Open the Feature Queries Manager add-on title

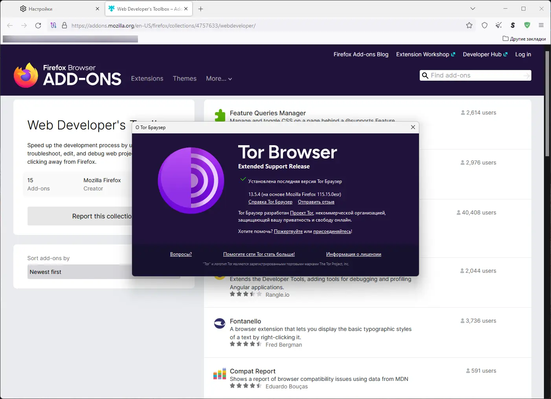click(268, 113)
